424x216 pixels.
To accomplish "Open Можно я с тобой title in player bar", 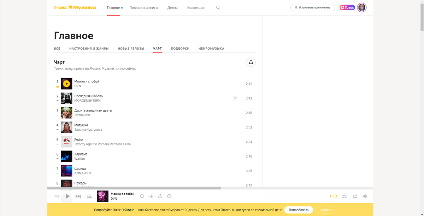I will point(123,194).
